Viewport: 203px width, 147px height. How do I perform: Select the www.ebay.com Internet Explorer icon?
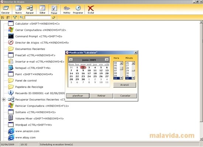[11, 137]
